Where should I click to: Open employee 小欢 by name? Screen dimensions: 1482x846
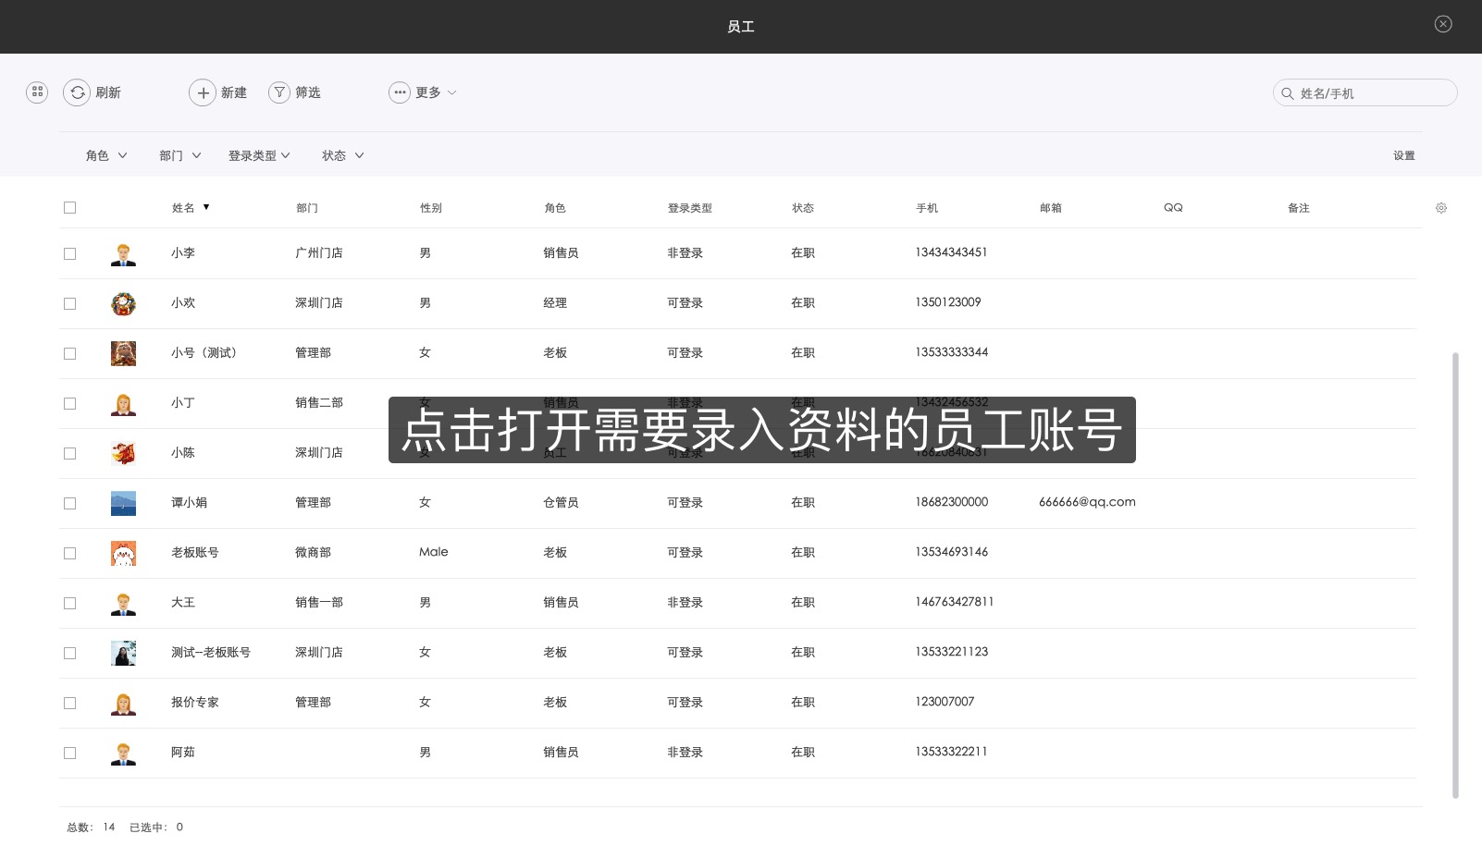point(183,302)
